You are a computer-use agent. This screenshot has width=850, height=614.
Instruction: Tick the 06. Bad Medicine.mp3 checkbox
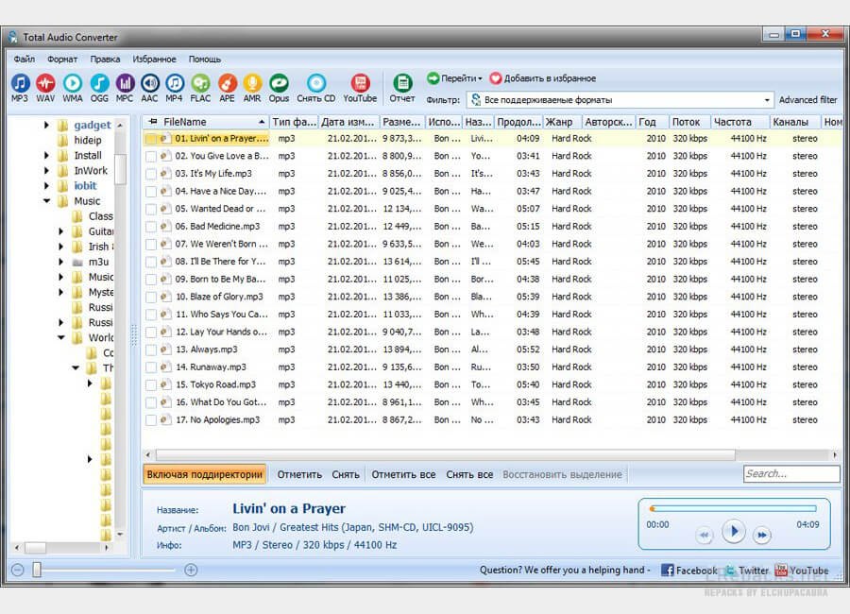(x=151, y=227)
